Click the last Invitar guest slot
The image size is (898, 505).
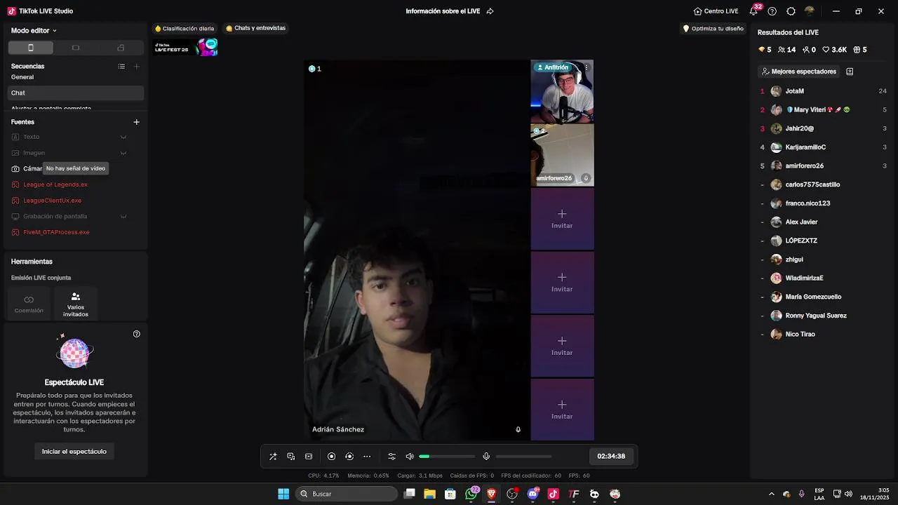(562, 410)
